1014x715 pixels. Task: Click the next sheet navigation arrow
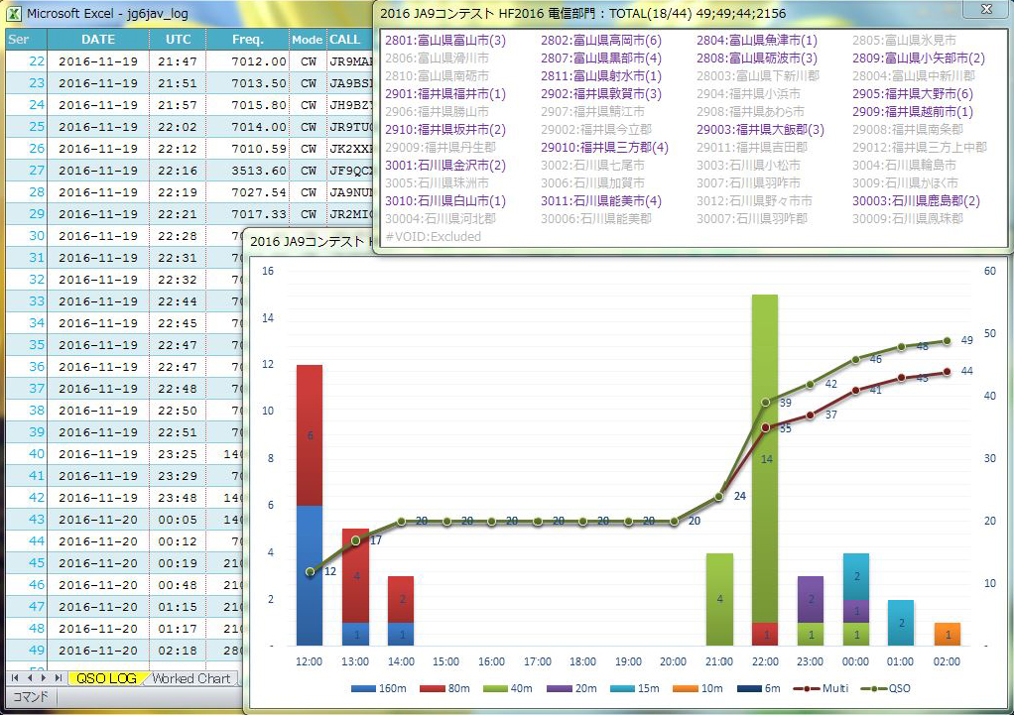coord(43,678)
